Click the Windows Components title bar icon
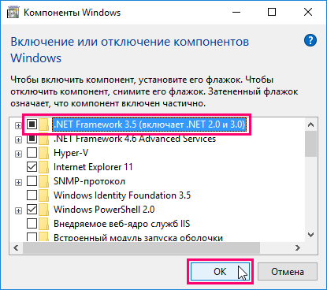 coord(13,13)
